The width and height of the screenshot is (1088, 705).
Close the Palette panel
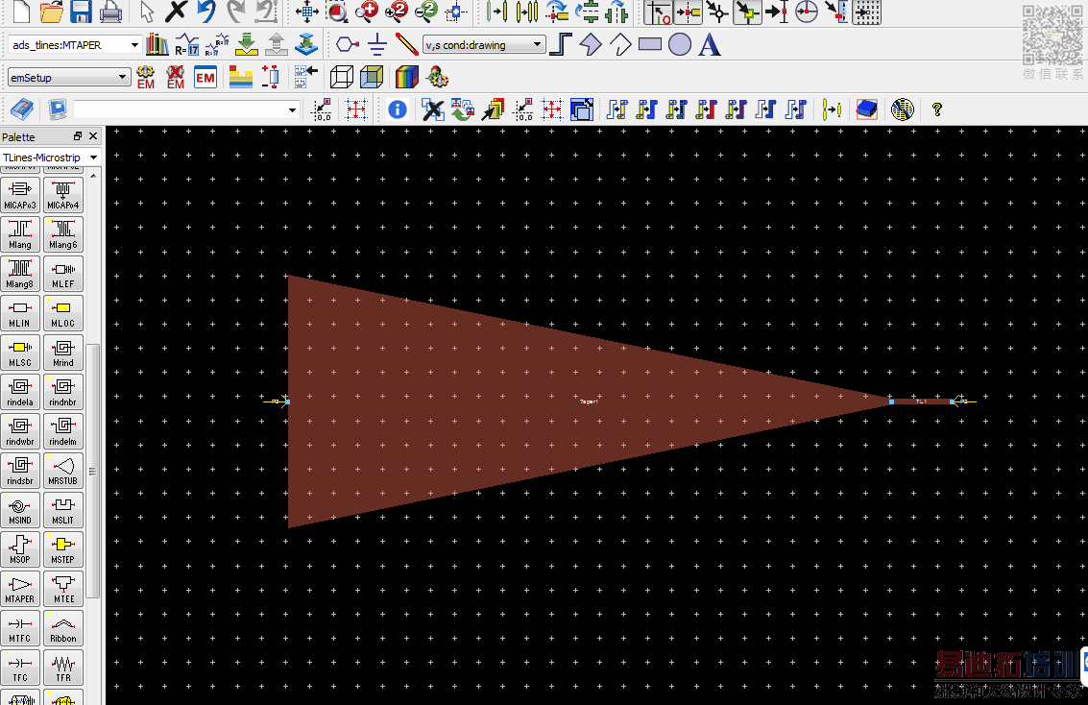tap(93, 136)
